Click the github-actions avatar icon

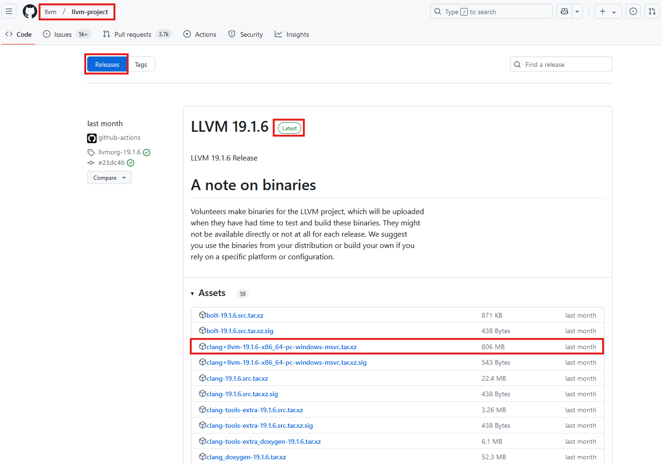(x=92, y=138)
